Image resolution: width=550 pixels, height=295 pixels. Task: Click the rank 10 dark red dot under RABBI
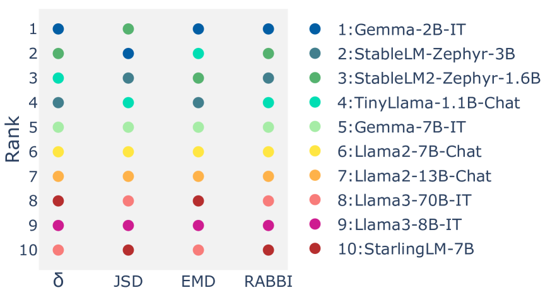pyautogui.click(x=268, y=250)
